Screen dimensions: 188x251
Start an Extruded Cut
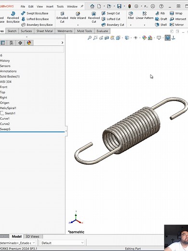62,17
